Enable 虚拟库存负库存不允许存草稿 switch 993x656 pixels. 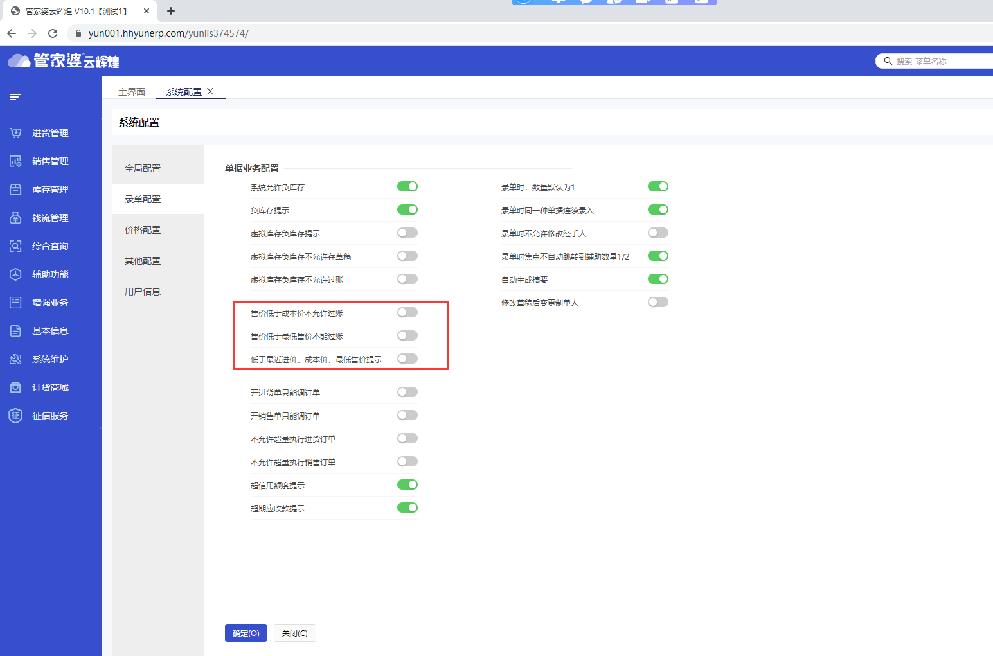[x=407, y=256]
